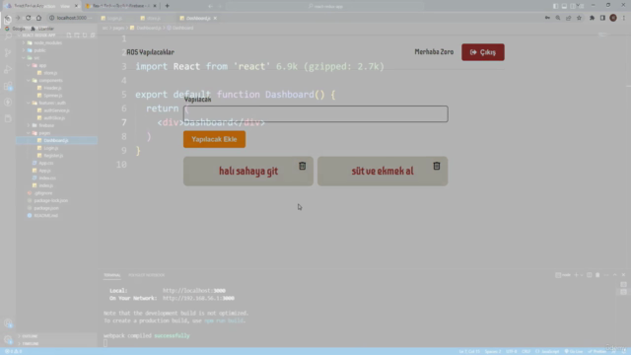Viewport: 631px width, 355px height.
Task: Select the TERMINAL panel tab
Action: [111, 275]
